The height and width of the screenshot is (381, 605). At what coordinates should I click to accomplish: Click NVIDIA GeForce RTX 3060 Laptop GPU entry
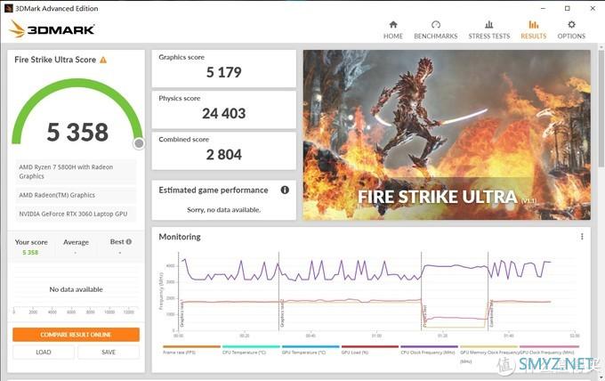pyautogui.click(x=76, y=214)
